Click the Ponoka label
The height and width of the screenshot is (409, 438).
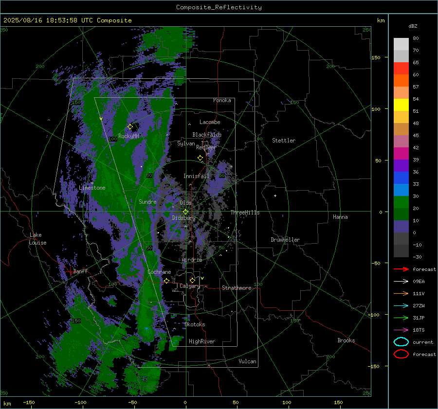click(x=222, y=100)
